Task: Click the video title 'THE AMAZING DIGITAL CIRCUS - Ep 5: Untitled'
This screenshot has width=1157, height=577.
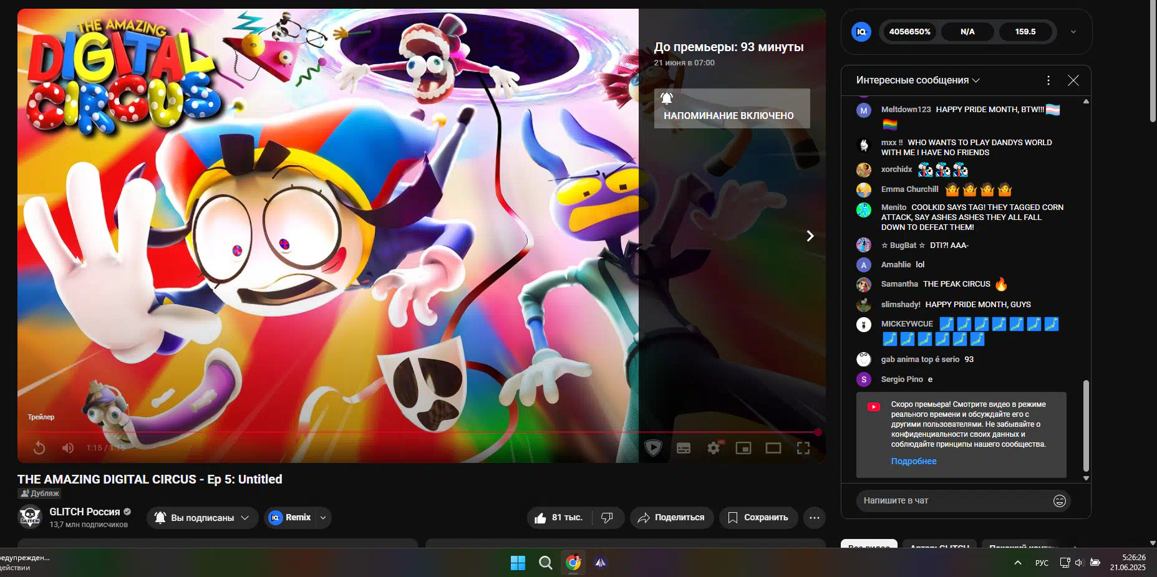Action: coord(150,479)
